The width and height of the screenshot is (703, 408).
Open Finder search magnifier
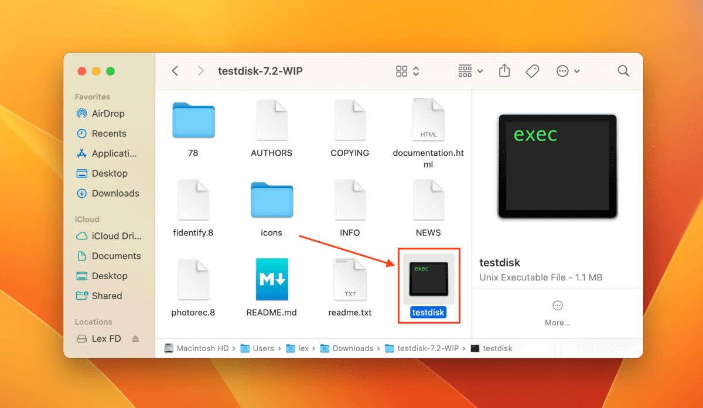(x=623, y=71)
